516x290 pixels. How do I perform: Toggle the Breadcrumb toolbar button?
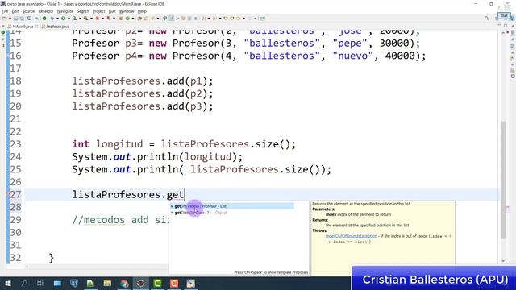coord(164,19)
